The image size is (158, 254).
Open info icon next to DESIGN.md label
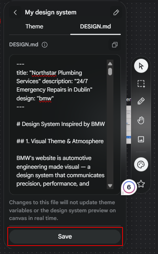pyautogui.click(x=45, y=45)
